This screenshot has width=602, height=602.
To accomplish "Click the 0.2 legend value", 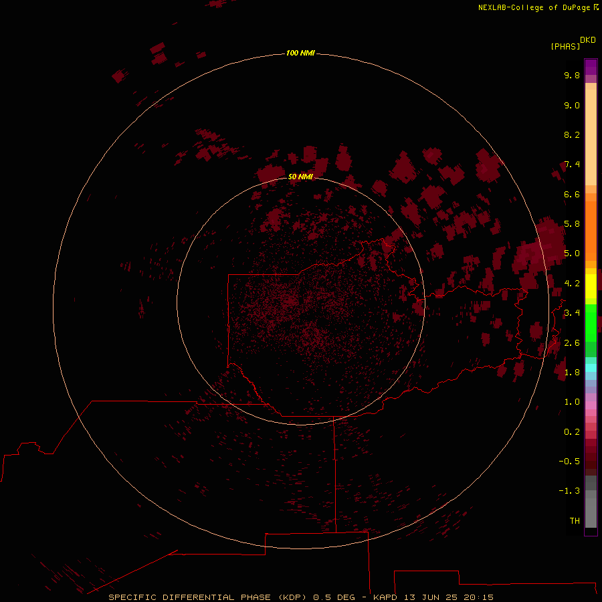I will coord(572,431).
